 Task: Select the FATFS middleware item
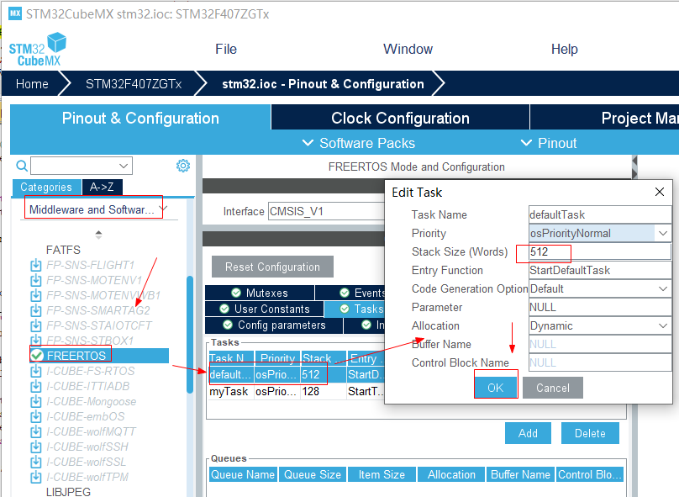click(x=63, y=250)
